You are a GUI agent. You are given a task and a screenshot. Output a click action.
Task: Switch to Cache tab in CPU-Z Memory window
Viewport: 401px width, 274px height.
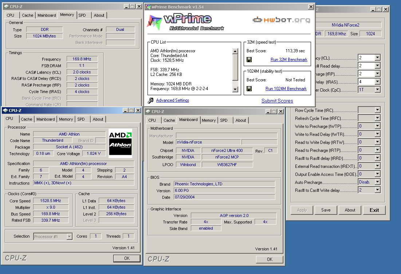tap(27, 15)
